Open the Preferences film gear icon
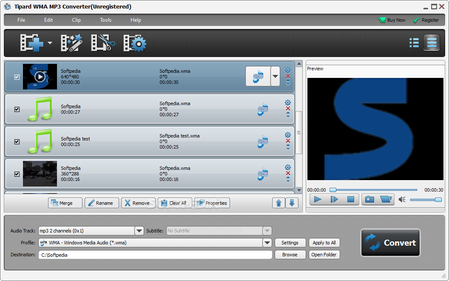This screenshot has width=449, height=281. tap(135, 43)
